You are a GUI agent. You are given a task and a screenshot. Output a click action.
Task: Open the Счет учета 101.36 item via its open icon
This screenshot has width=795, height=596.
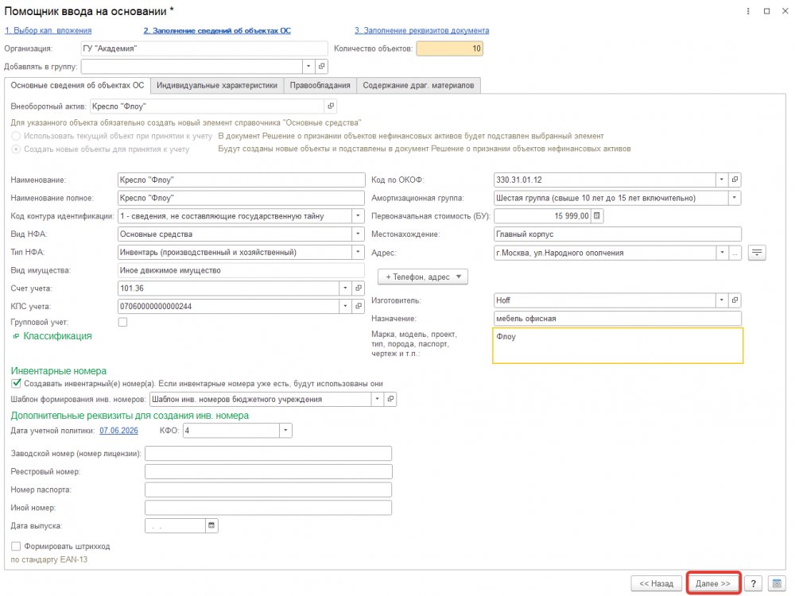coord(359,288)
